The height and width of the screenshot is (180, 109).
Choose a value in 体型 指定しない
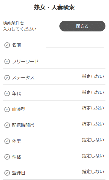tap(93, 140)
